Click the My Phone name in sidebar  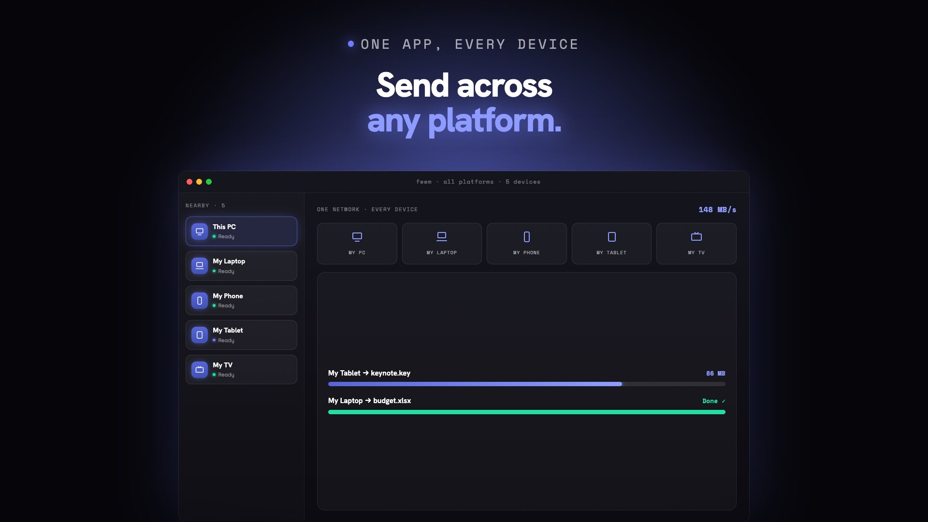coord(228,296)
